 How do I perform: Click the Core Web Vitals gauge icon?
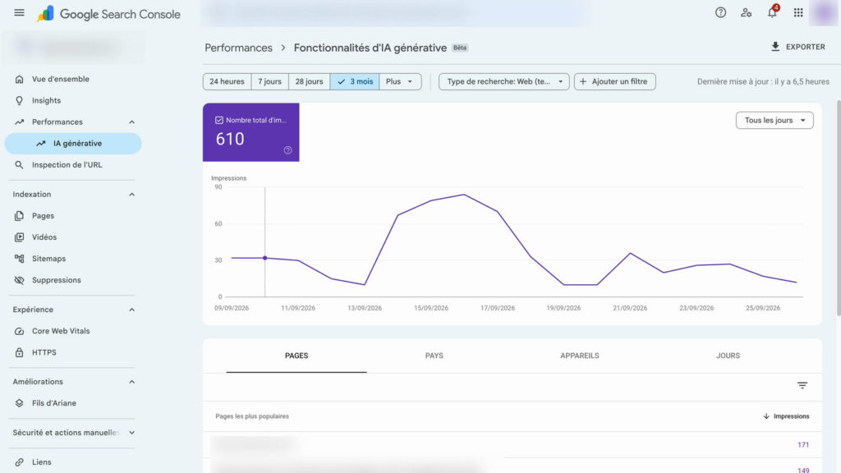pos(20,331)
